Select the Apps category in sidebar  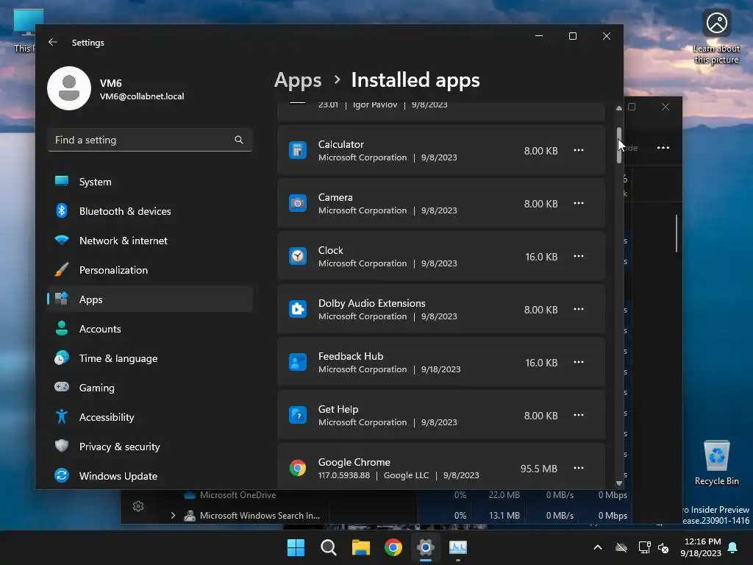pyautogui.click(x=150, y=299)
